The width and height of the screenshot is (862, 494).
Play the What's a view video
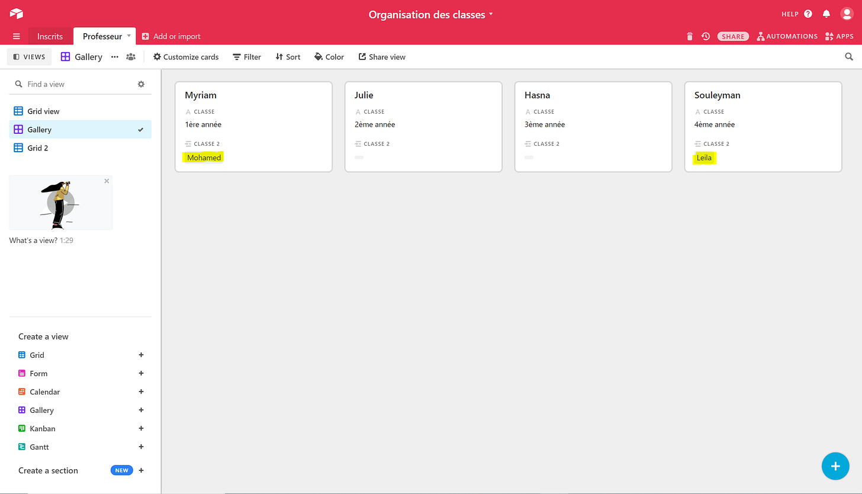(x=60, y=203)
